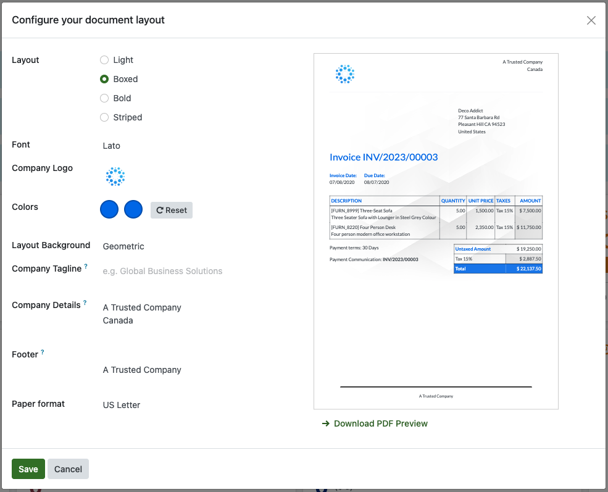Open the Lato font dropdown
The image size is (608, 492).
[x=112, y=146]
